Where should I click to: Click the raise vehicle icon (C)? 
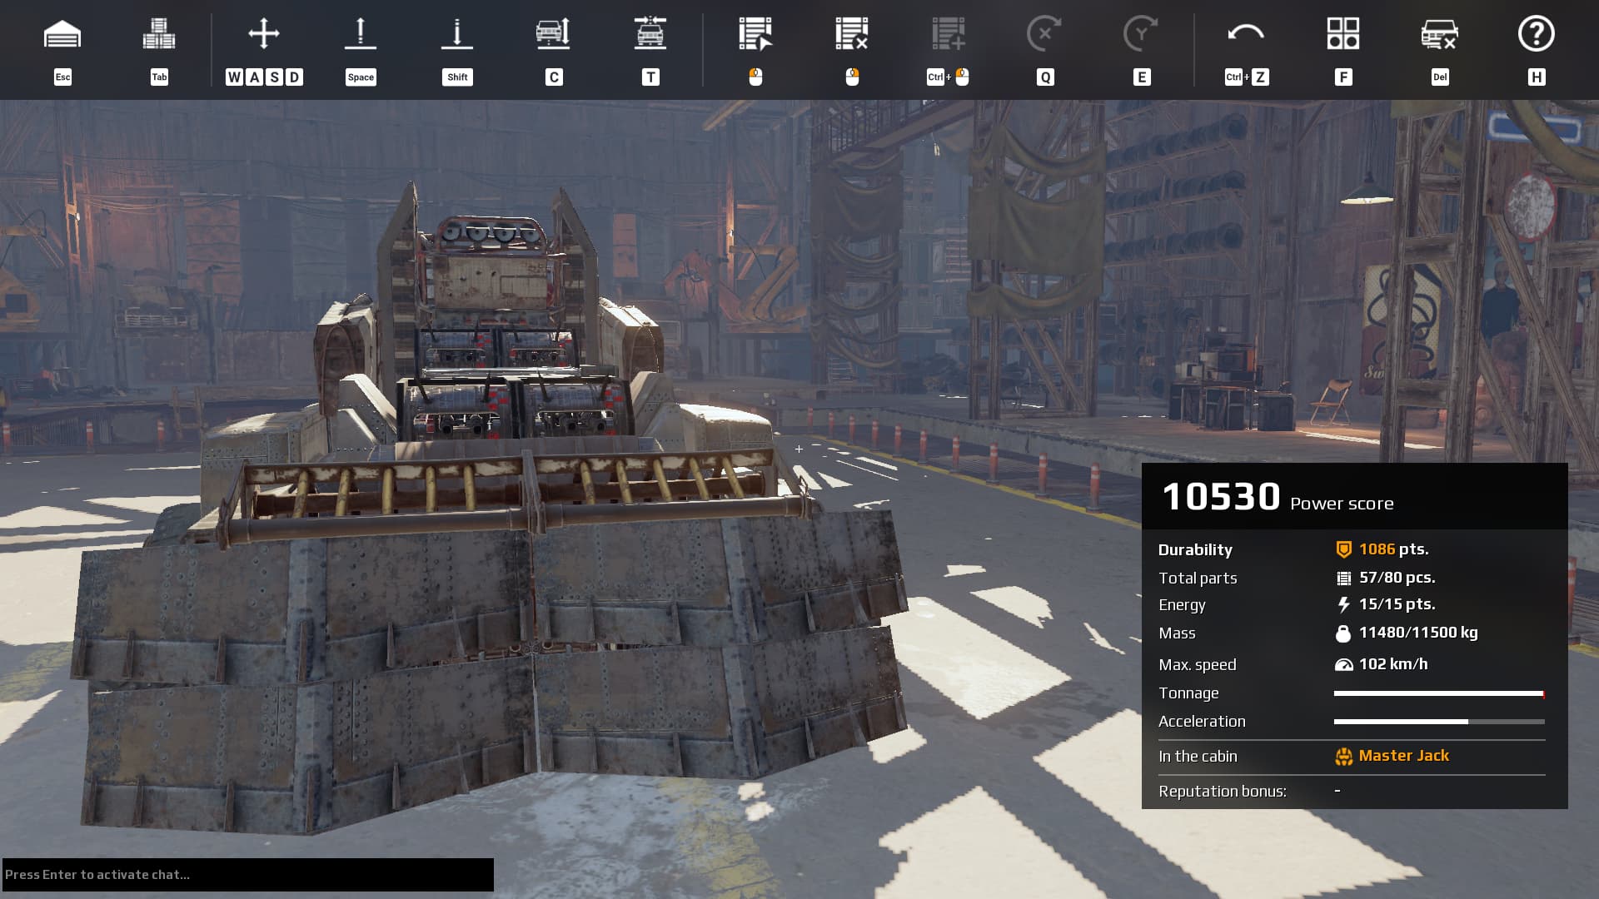click(554, 34)
